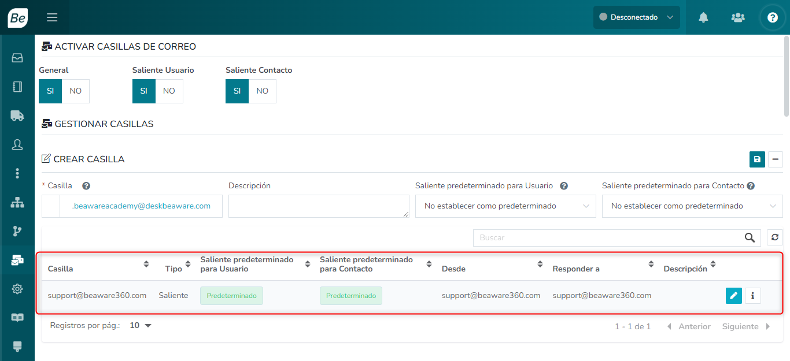Click help icon for Saliente predeterminado para Contacto
Image resolution: width=790 pixels, height=361 pixels.
[x=751, y=186]
